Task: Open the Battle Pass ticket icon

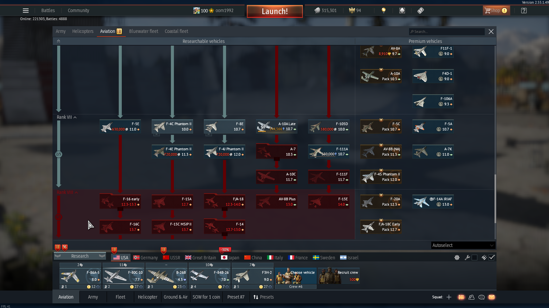Action: tap(420, 11)
